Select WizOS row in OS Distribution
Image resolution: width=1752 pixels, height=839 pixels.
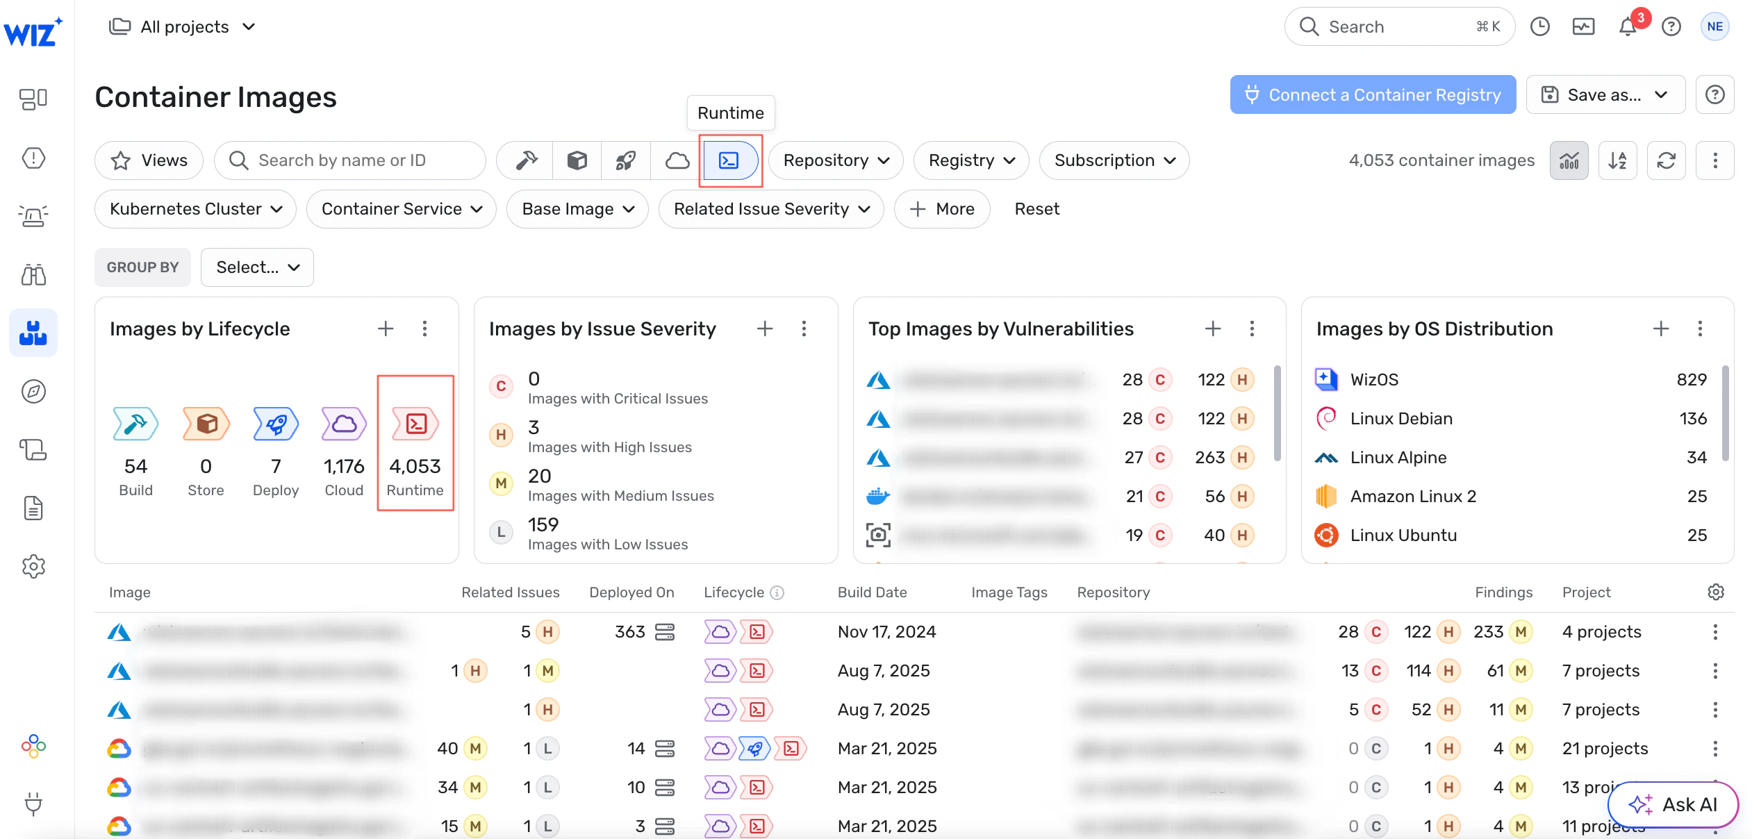tap(1511, 379)
